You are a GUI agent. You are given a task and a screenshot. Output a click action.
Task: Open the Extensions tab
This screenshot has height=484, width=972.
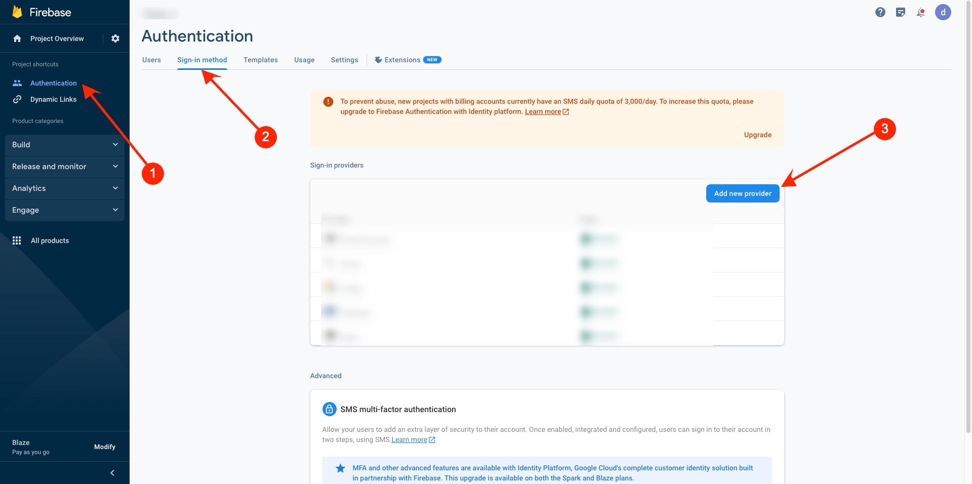pos(402,60)
